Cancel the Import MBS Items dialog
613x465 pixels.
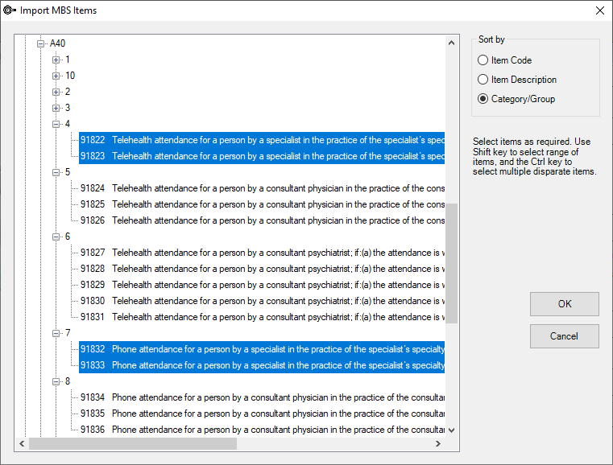pyautogui.click(x=564, y=336)
